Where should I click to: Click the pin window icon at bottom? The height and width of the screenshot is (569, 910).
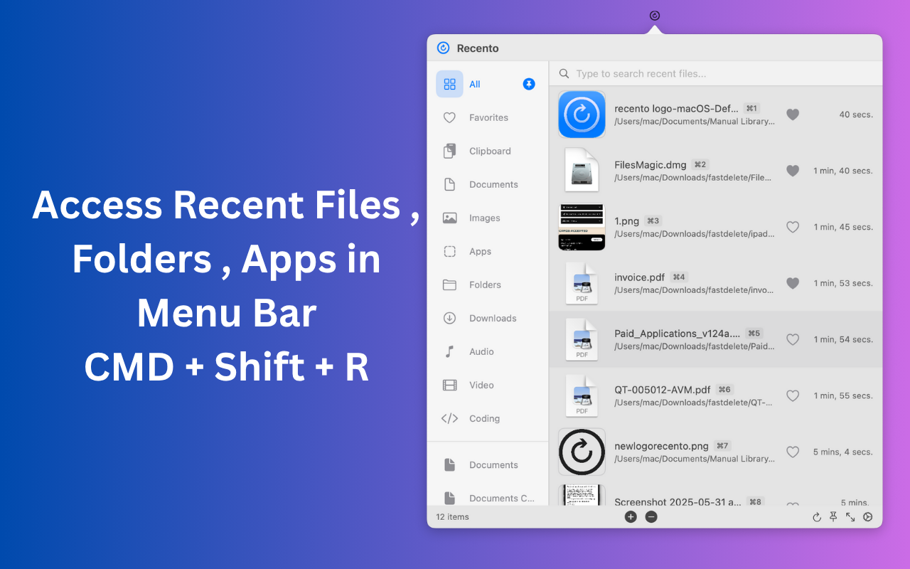click(x=833, y=517)
